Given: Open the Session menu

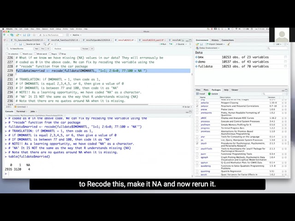Looking at the screenshot, I should coord(45,29).
